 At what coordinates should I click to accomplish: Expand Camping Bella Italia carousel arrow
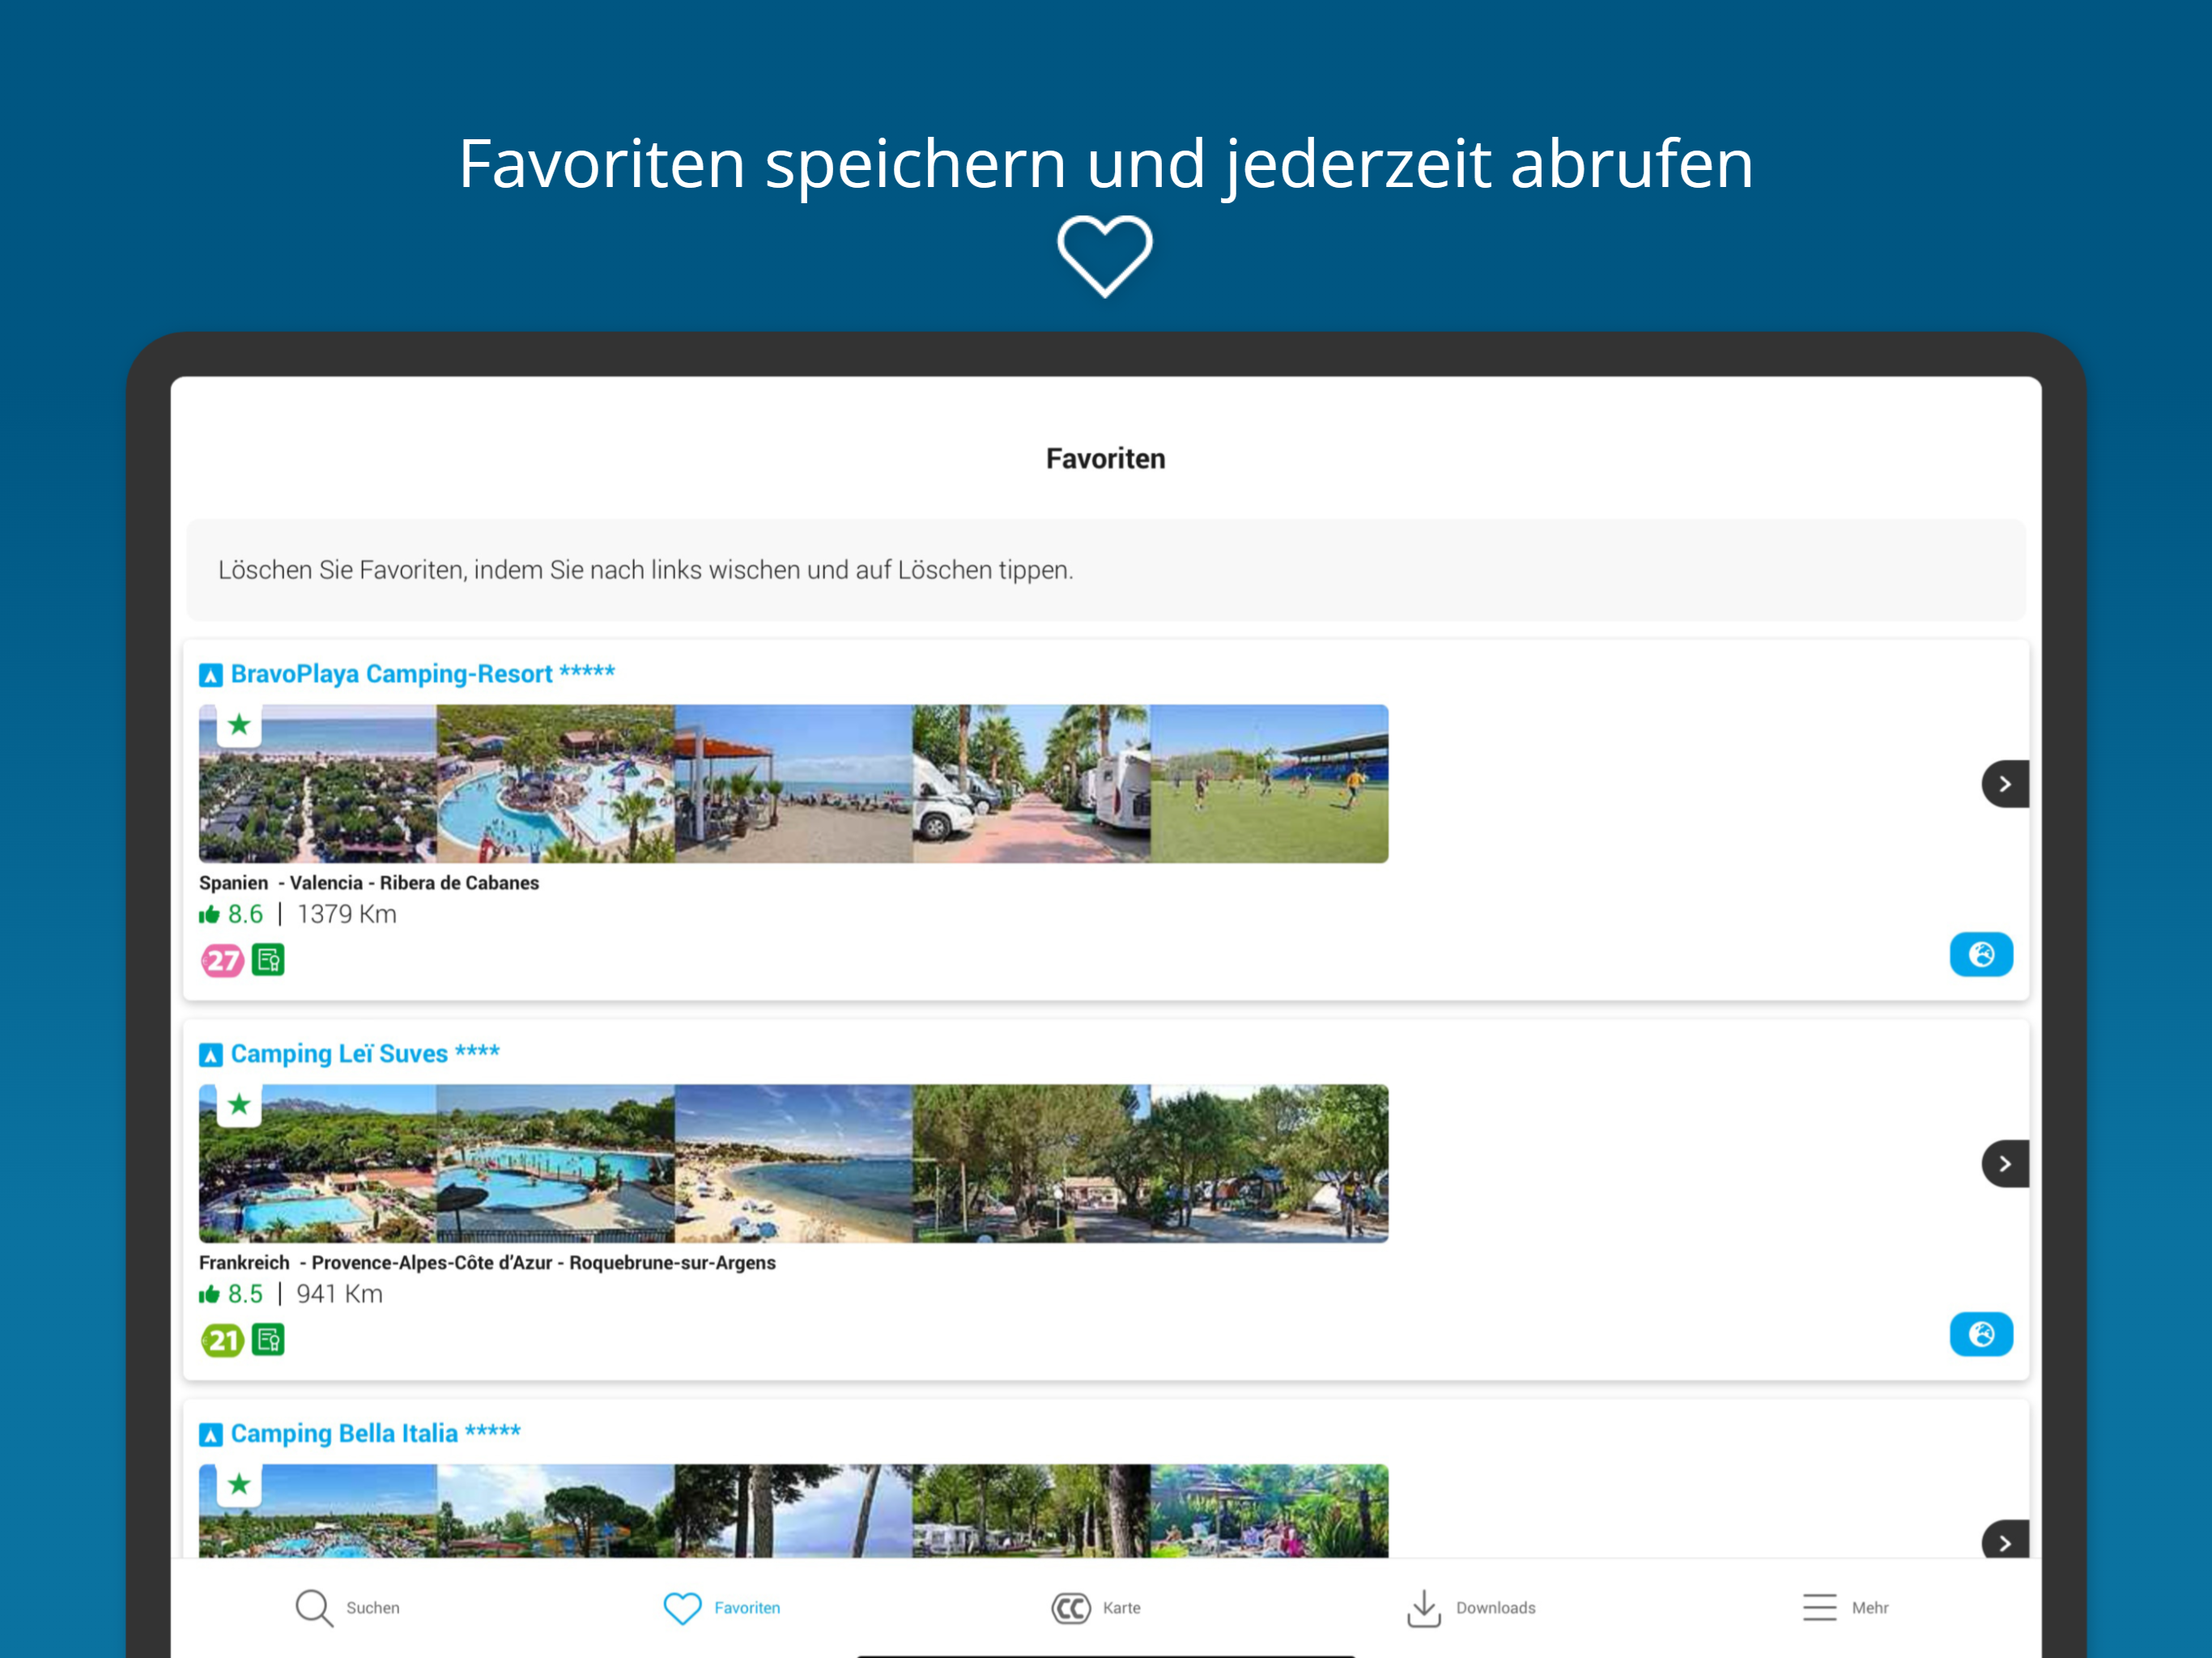pos(2004,1542)
